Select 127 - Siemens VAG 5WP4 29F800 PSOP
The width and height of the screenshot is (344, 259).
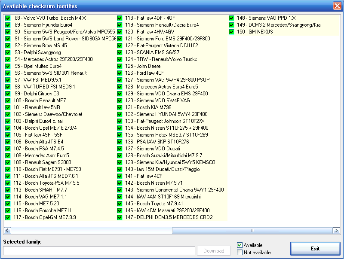pyautogui.click(x=167, y=80)
